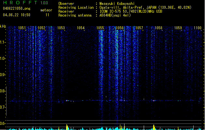Click the A504HB(yagi 4el) antenna text
The image size is (205, 130).
115,15
